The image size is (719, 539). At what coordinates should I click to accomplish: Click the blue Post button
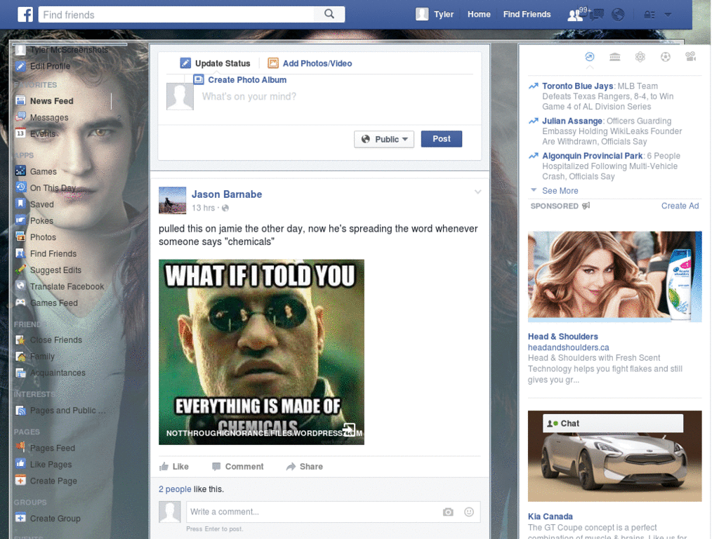click(441, 139)
